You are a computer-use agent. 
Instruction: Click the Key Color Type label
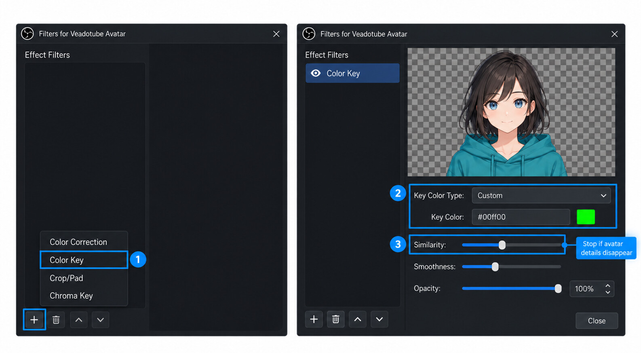click(439, 196)
